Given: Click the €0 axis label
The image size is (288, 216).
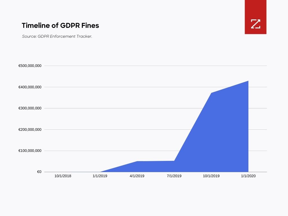Looking at the screenshot, I should coord(39,172).
